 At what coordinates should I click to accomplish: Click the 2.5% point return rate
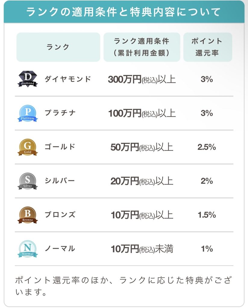coord(207,147)
